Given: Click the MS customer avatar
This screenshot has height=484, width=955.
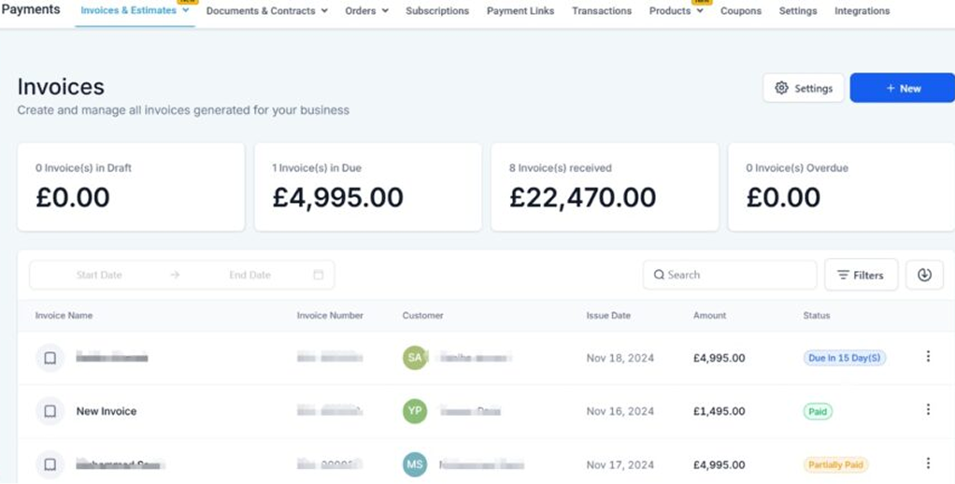Looking at the screenshot, I should point(415,464).
